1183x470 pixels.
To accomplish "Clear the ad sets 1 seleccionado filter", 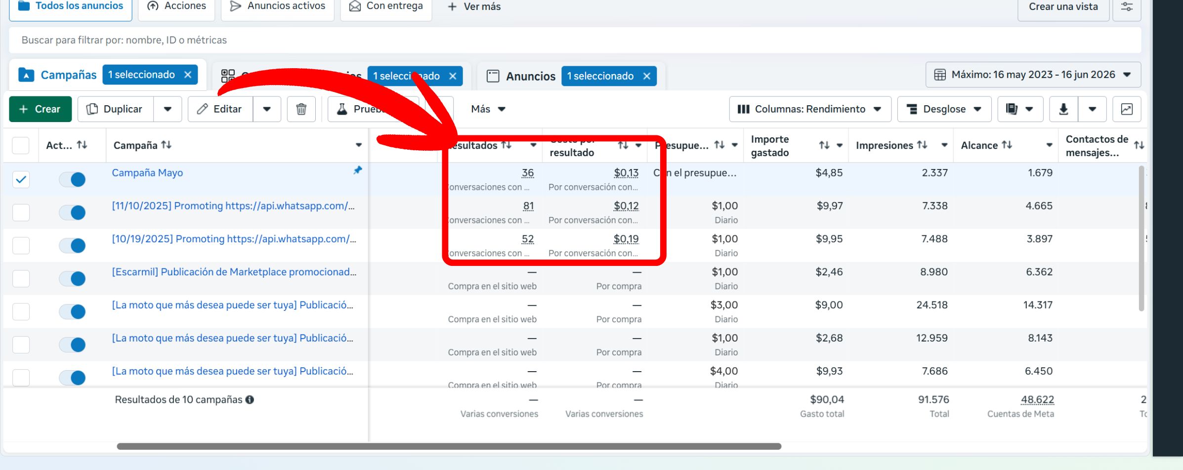I will (453, 76).
